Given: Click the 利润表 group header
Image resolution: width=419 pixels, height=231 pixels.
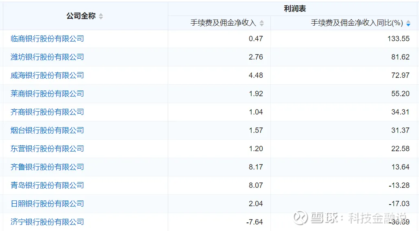Looking at the screenshot, I should click(295, 9).
